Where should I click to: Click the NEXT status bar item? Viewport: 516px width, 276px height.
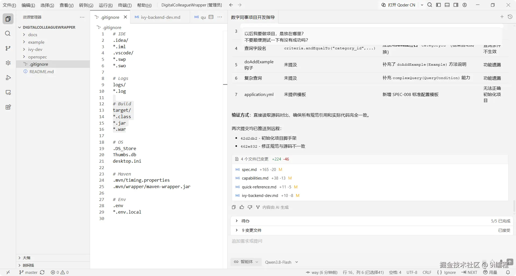tap(469, 272)
